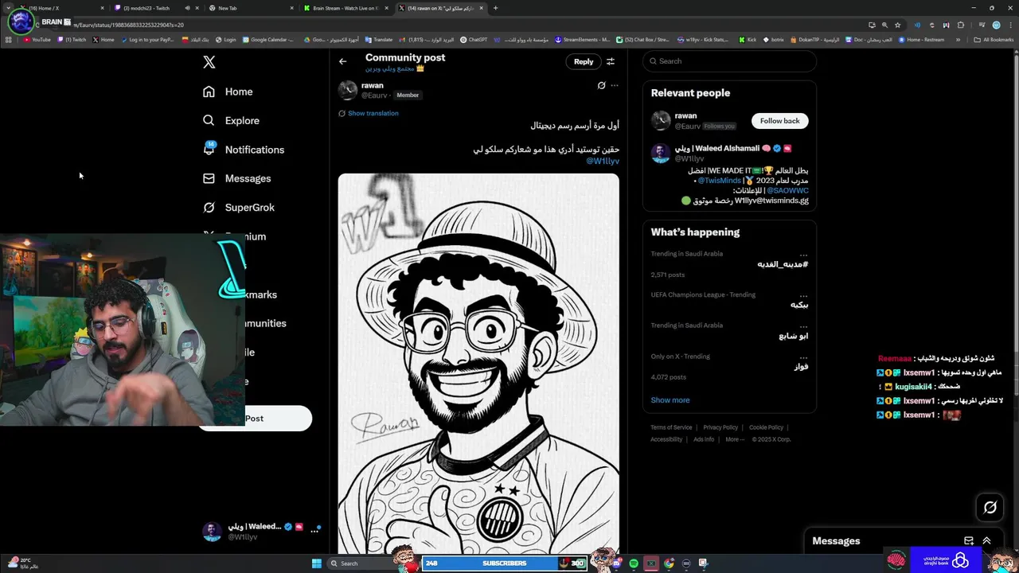The width and height of the screenshot is (1019, 573).
Task: Open Privacy Policy link
Action: click(x=720, y=427)
